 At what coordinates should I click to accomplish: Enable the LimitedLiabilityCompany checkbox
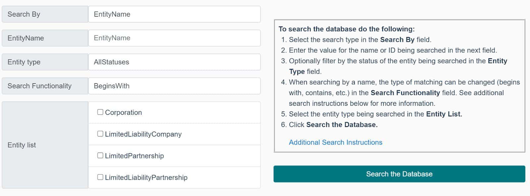(x=100, y=134)
